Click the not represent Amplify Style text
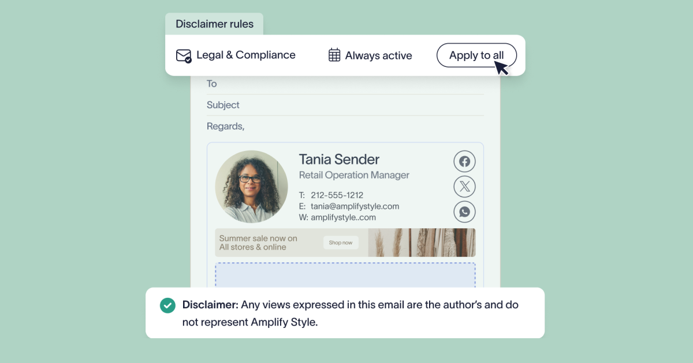The height and width of the screenshot is (363, 693). click(x=250, y=322)
